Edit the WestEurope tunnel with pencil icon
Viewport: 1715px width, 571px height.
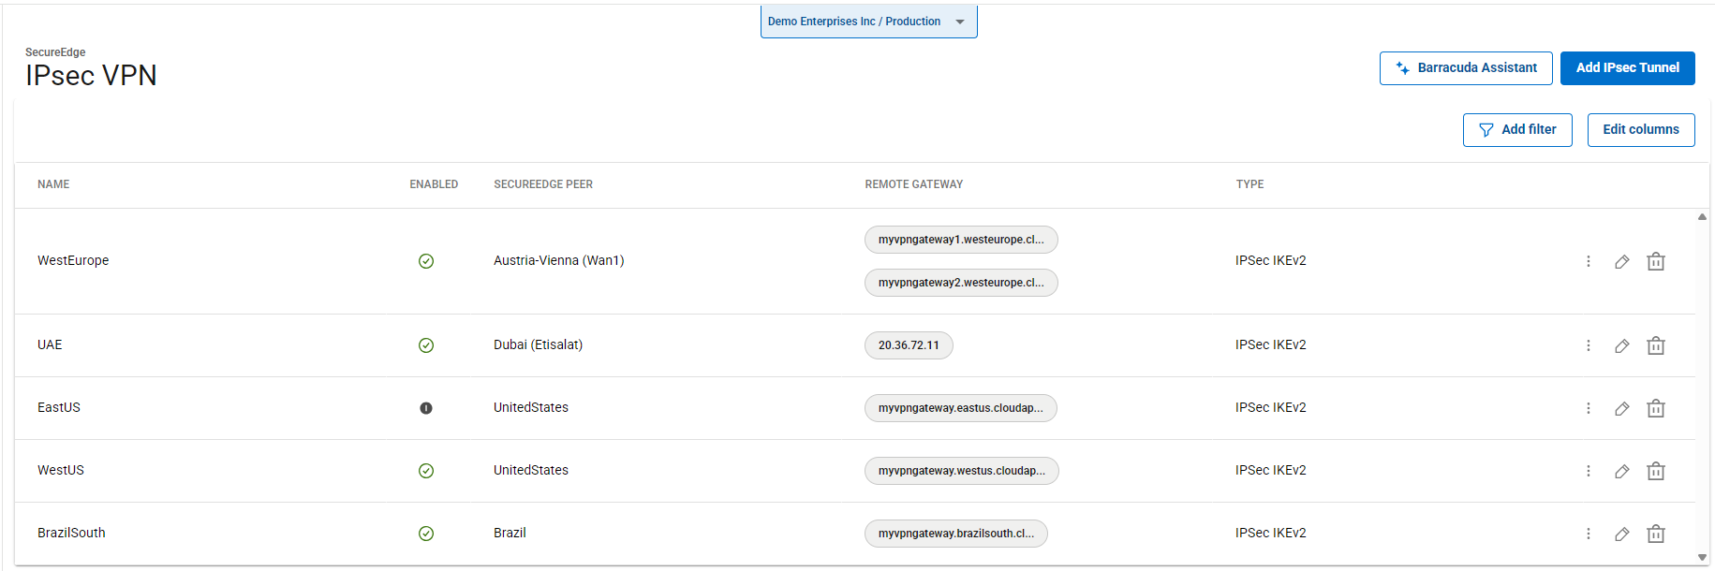coord(1621,262)
